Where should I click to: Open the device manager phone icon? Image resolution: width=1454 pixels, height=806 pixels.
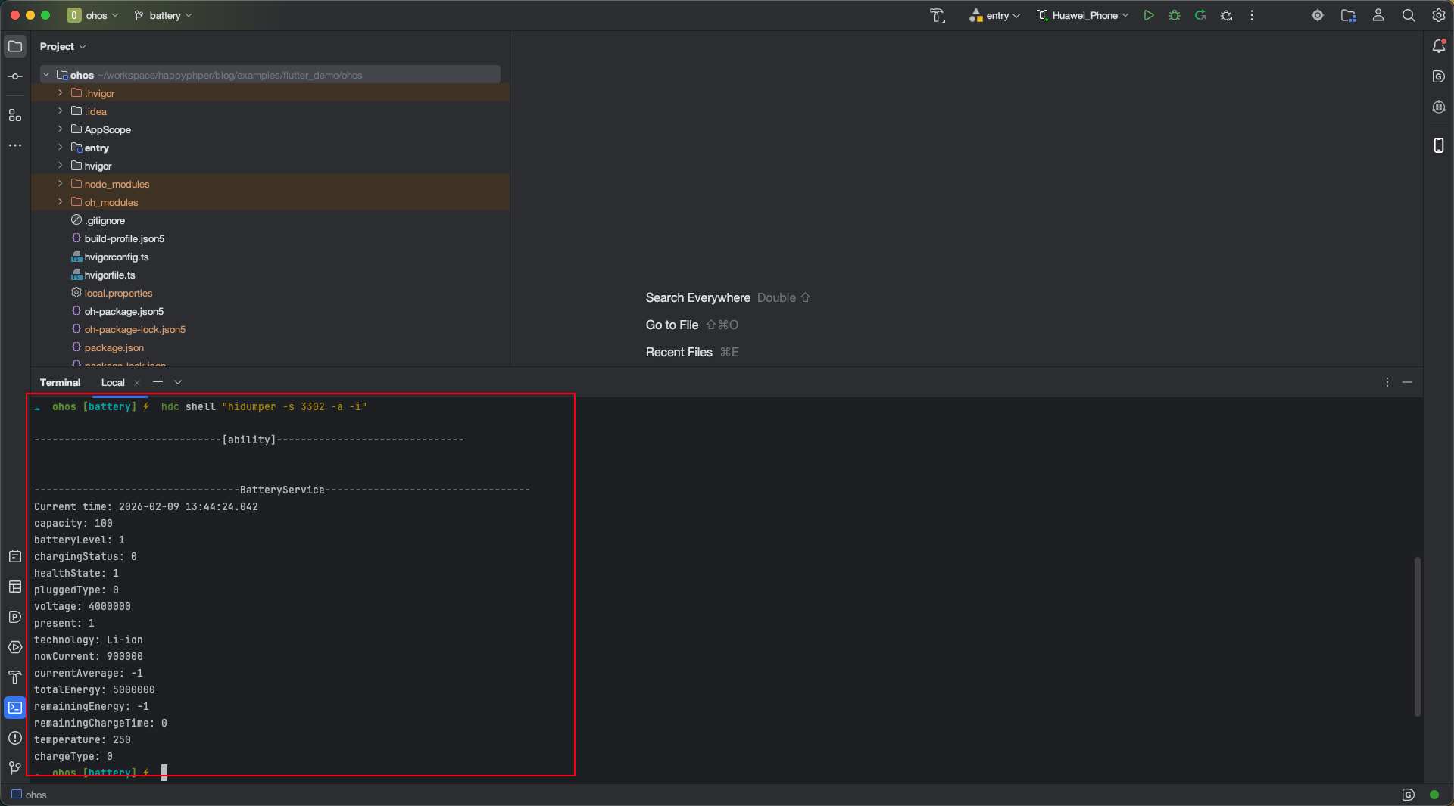[1439, 145]
